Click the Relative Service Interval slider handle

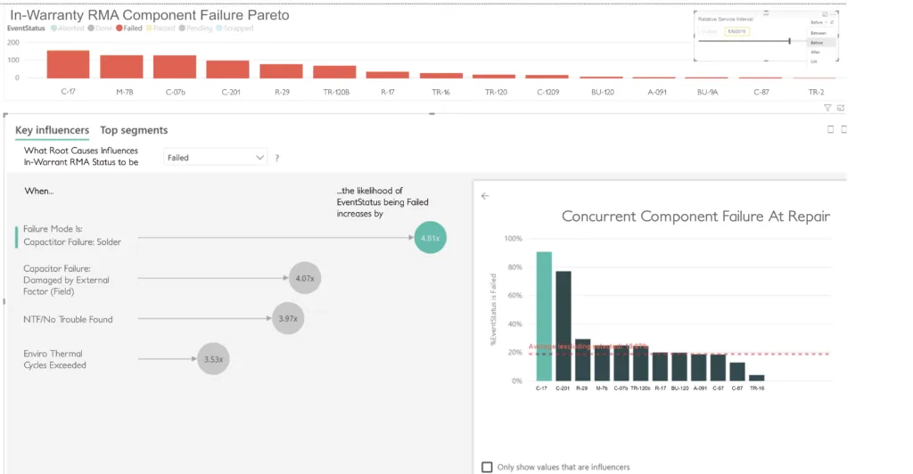(x=789, y=41)
